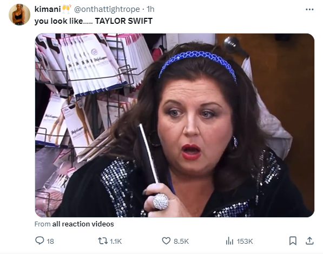The height and width of the screenshot is (254, 323).
Task: Click the display name kimani
Action: (x=48, y=9)
